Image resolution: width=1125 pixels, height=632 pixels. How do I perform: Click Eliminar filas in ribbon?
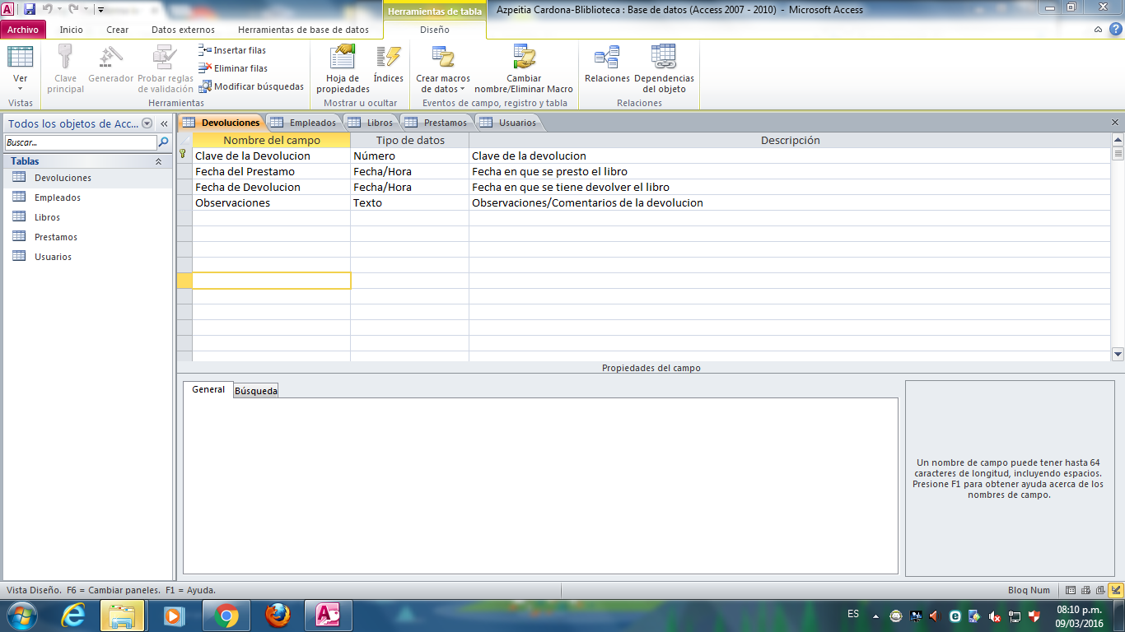point(234,68)
